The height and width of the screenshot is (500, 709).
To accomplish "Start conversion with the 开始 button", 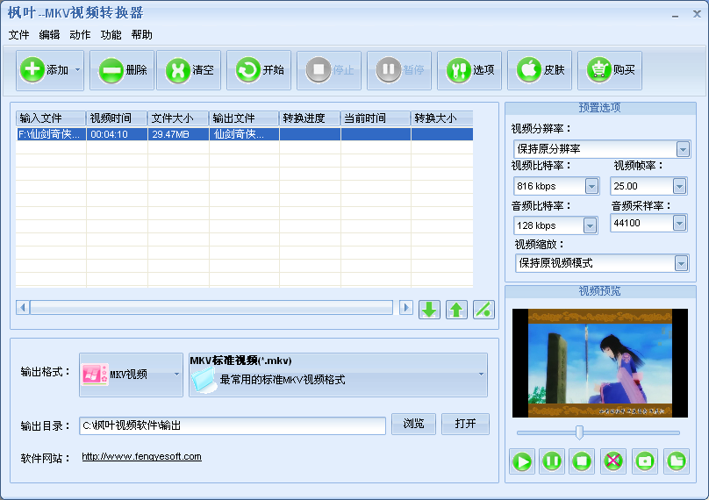I will click(x=259, y=70).
